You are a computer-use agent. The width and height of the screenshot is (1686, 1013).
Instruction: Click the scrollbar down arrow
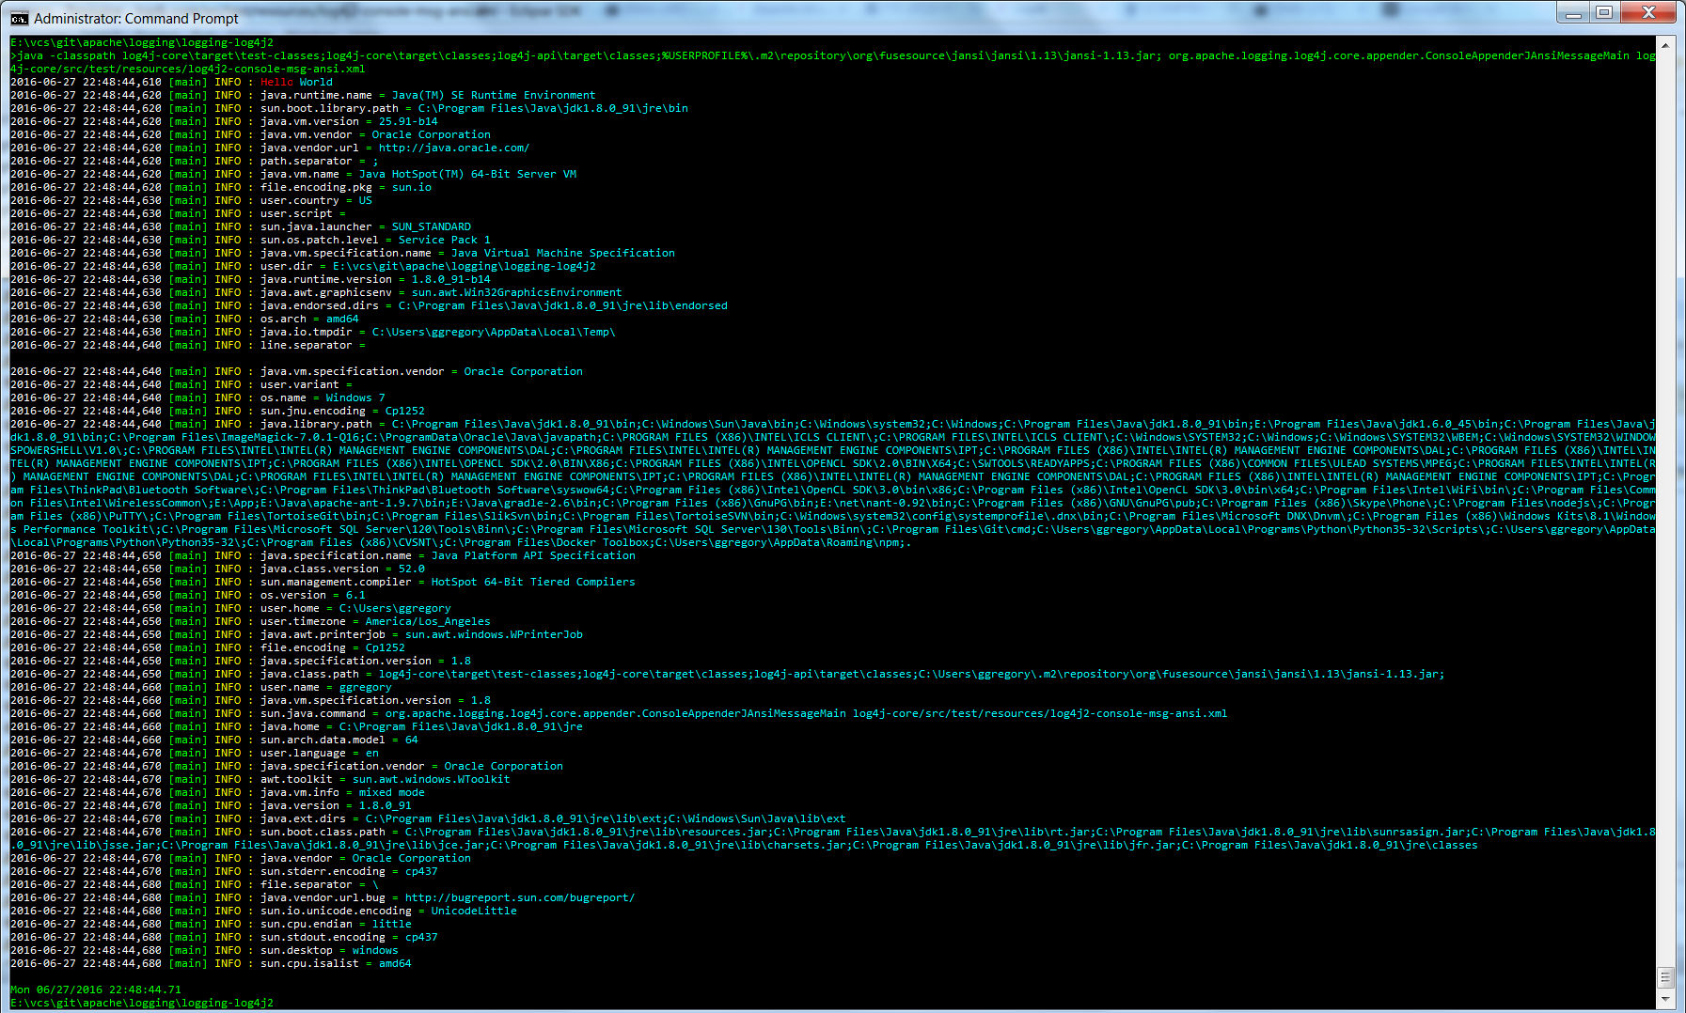1665,999
